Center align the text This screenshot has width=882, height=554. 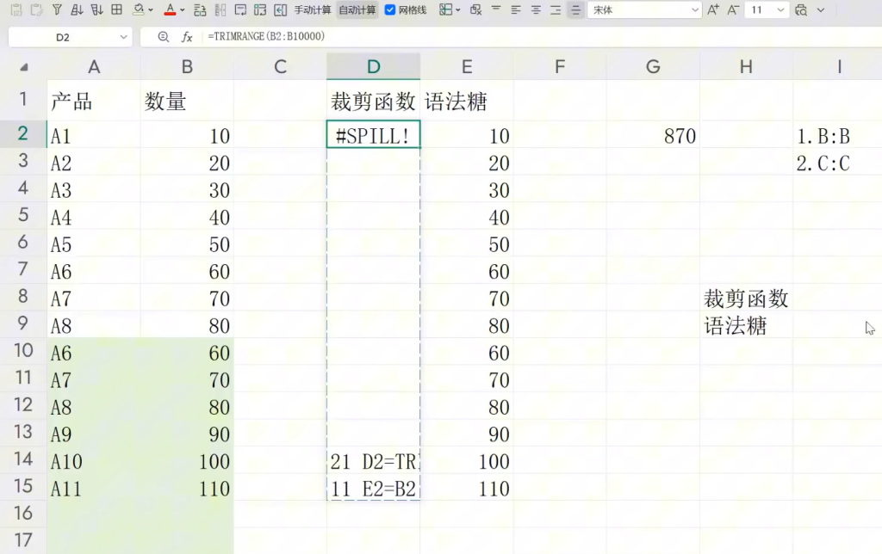click(x=536, y=9)
